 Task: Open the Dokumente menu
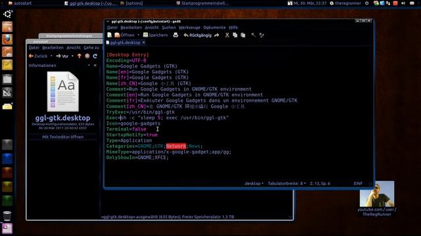point(214,28)
